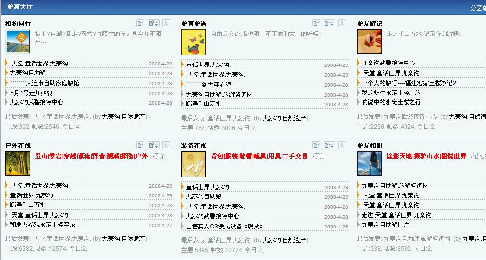This screenshot has height=260, width=486.
Task: Click the date 2008-4-27 in 户外在线
Action: pyautogui.click(x=160, y=225)
